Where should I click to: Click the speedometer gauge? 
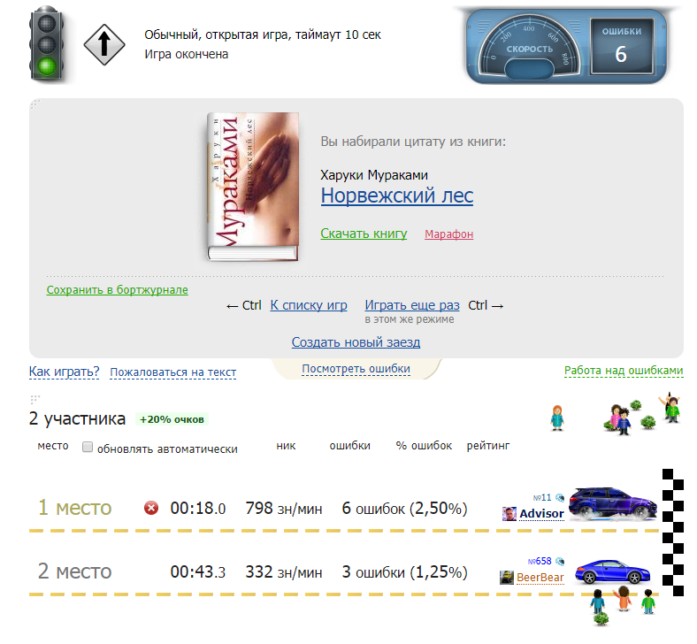click(x=530, y=46)
